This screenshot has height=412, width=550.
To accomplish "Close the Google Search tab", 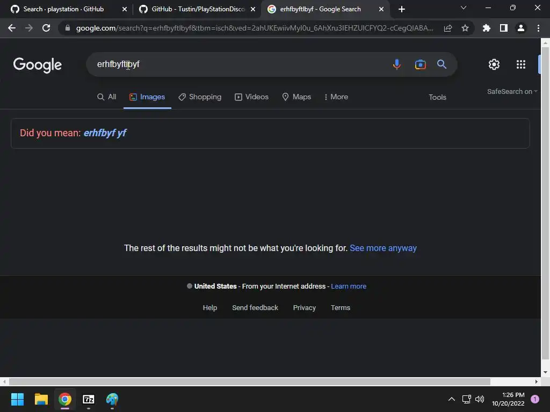I will (x=381, y=10).
